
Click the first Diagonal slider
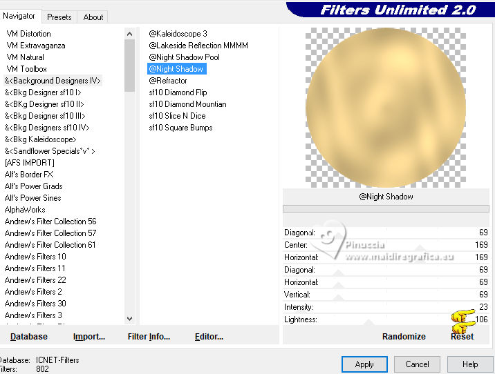pos(386,233)
